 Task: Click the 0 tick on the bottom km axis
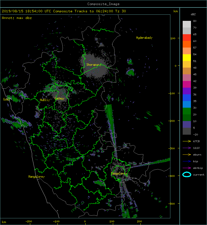click(85, 222)
